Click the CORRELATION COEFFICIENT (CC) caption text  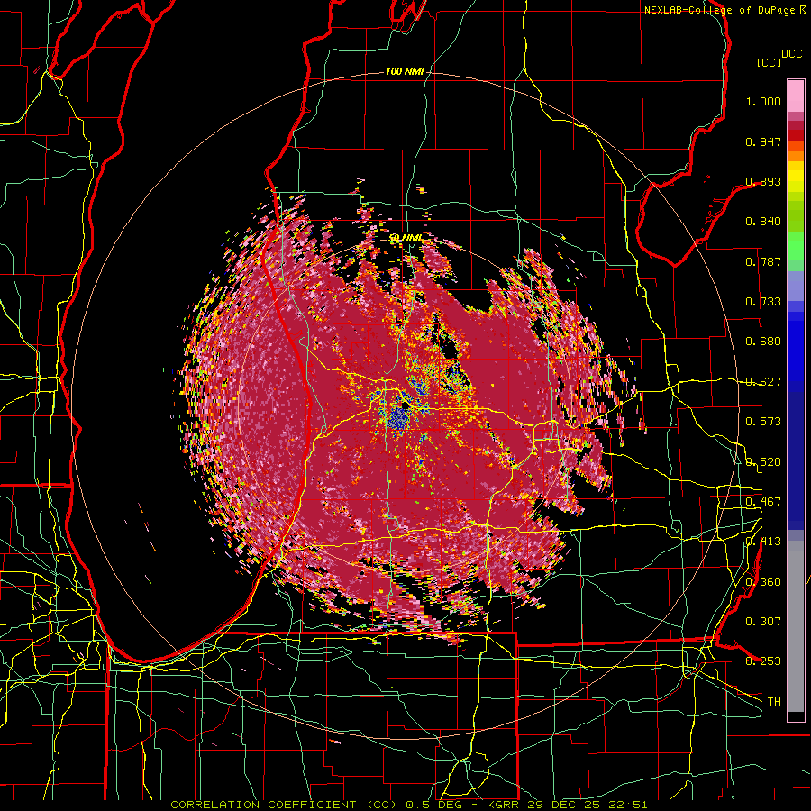(284, 805)
